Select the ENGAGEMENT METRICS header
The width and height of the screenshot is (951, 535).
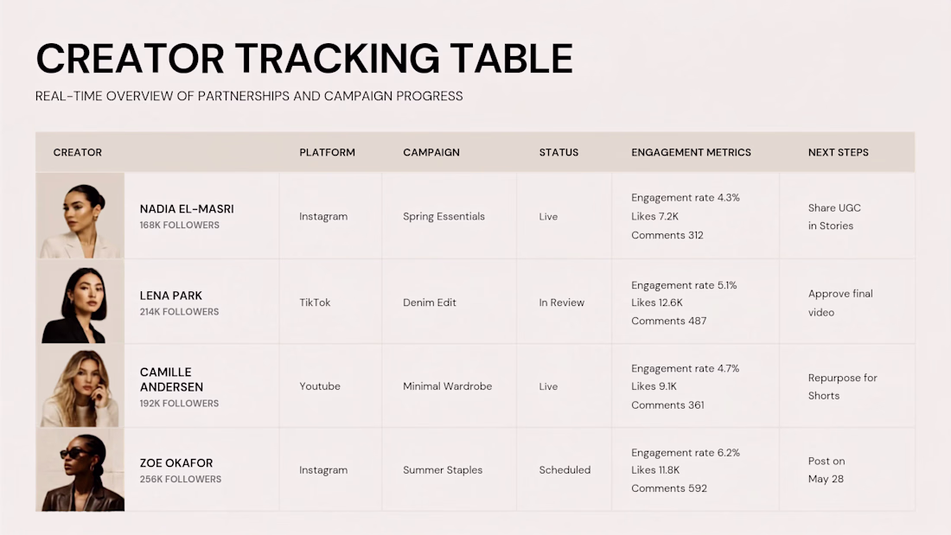pyautogui.click(x=691, y=152)
